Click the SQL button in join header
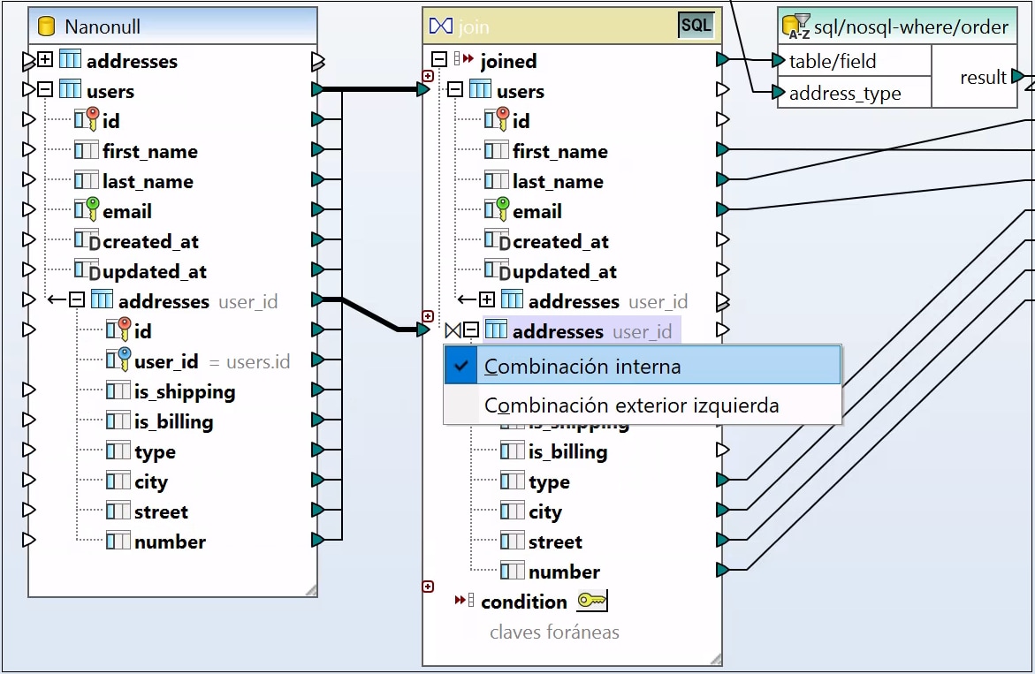Image resolution: width=1035 pixels, height=674 pixels. (696, 26)
